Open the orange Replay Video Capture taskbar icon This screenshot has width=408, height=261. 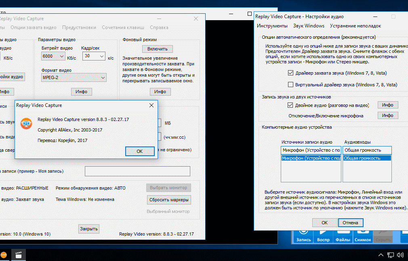[3, 255]
